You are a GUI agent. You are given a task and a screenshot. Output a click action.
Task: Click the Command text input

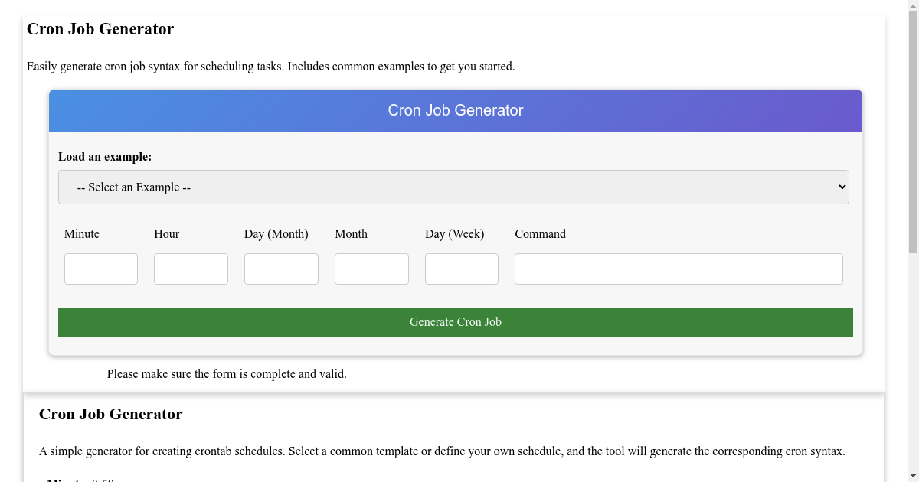point(678,269)
